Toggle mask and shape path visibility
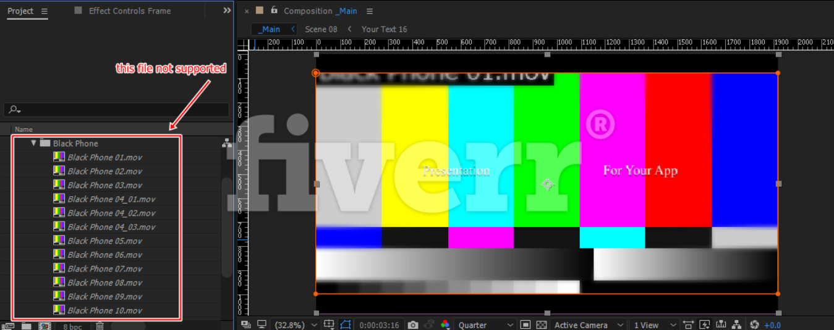This screenshot has width=834, height=330. 345,324
